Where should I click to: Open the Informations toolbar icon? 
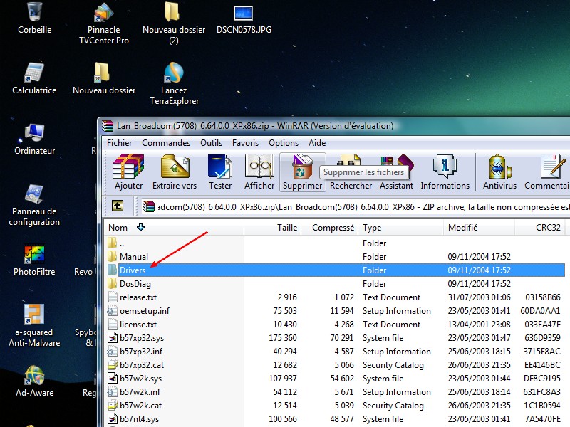(445, 172)
